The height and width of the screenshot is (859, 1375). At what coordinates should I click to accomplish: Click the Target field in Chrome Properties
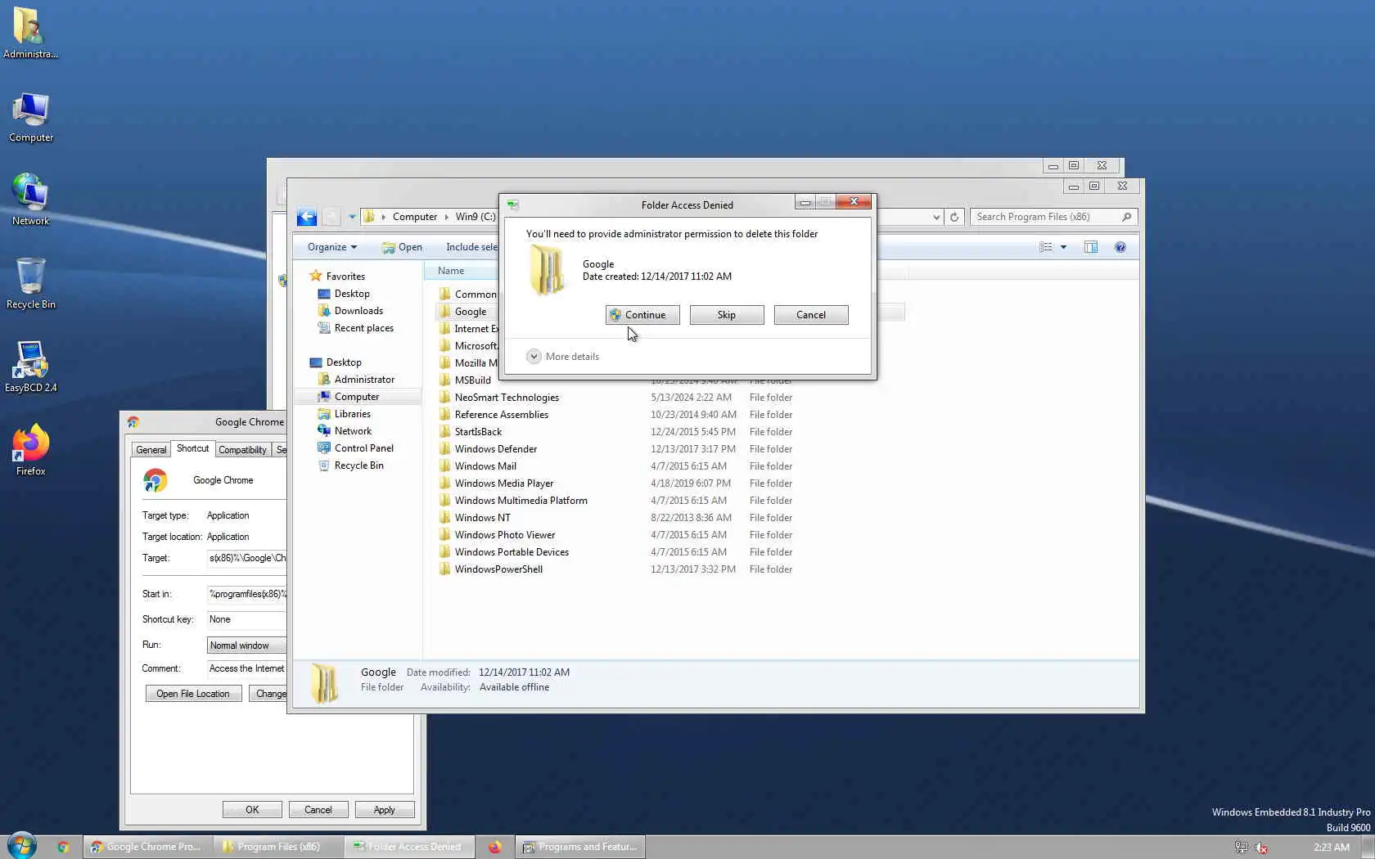tap(246, 558)
